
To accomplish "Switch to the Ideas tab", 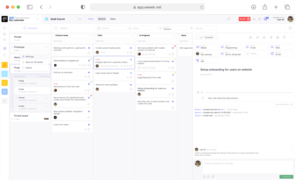I will 113,19.
